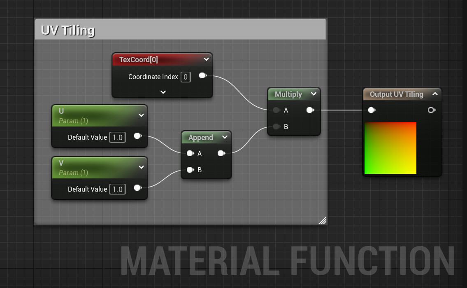This screenshot has width=467, height=288.
Task: Open the TexCoord[0] dropdown chevron
Action: [206, 59]
